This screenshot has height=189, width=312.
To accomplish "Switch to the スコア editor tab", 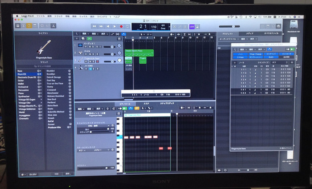I will coord(146,104).
